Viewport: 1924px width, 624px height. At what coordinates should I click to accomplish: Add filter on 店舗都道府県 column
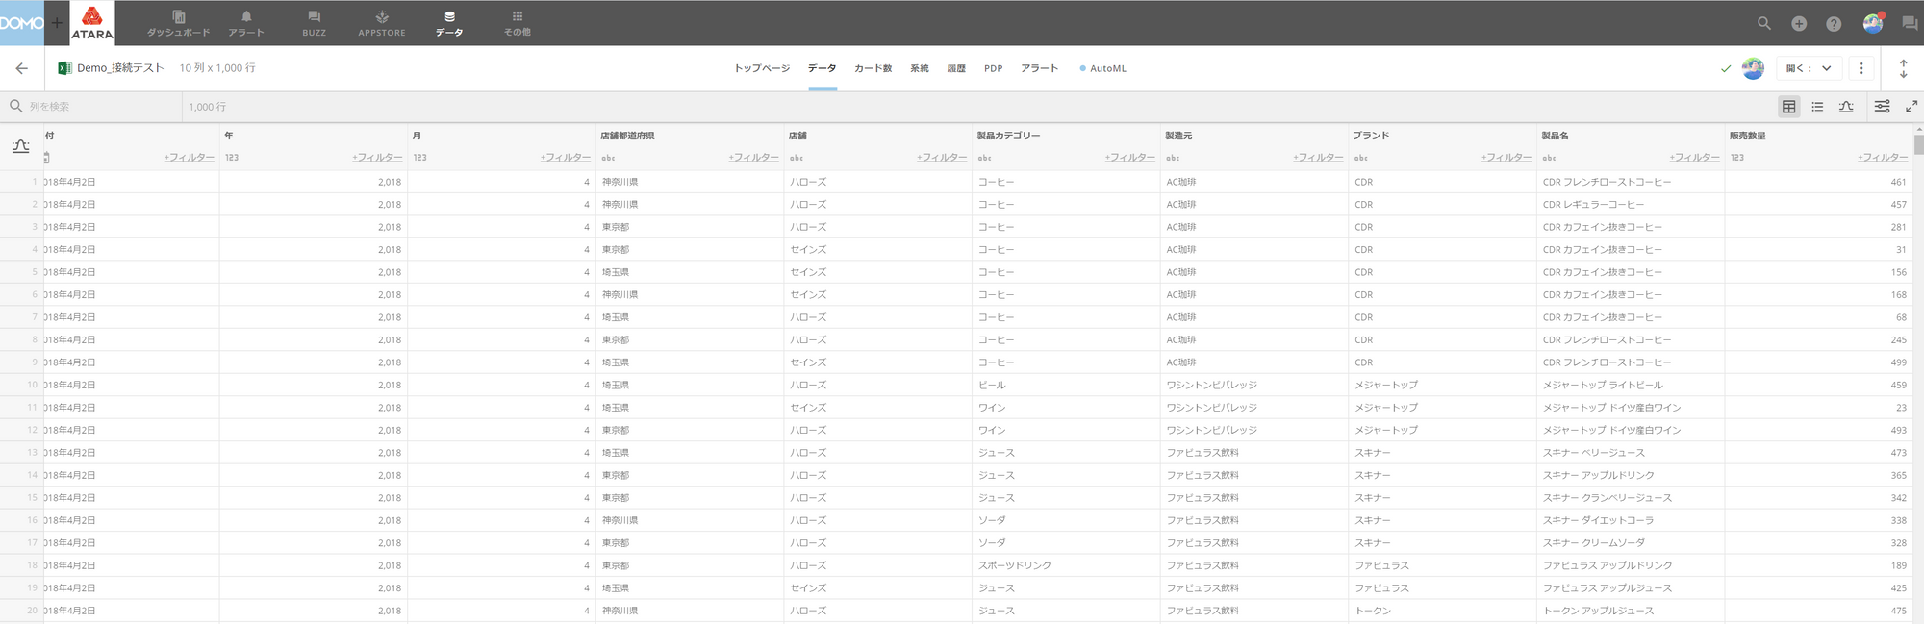(x=753, y=157)
